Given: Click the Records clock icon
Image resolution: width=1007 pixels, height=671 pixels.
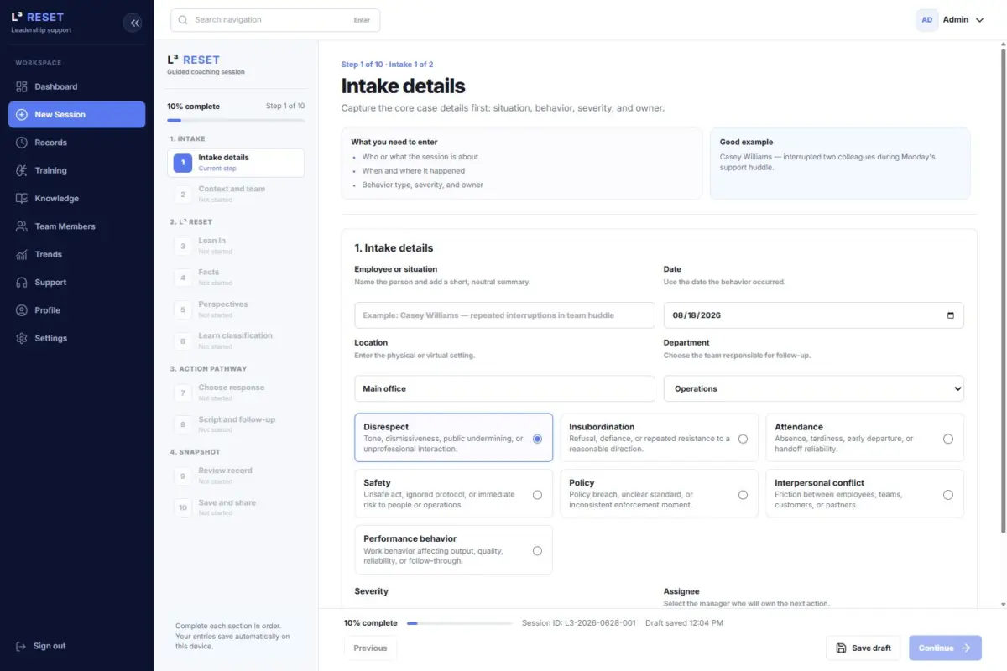Looking at the screenshot, I should 21,143.
